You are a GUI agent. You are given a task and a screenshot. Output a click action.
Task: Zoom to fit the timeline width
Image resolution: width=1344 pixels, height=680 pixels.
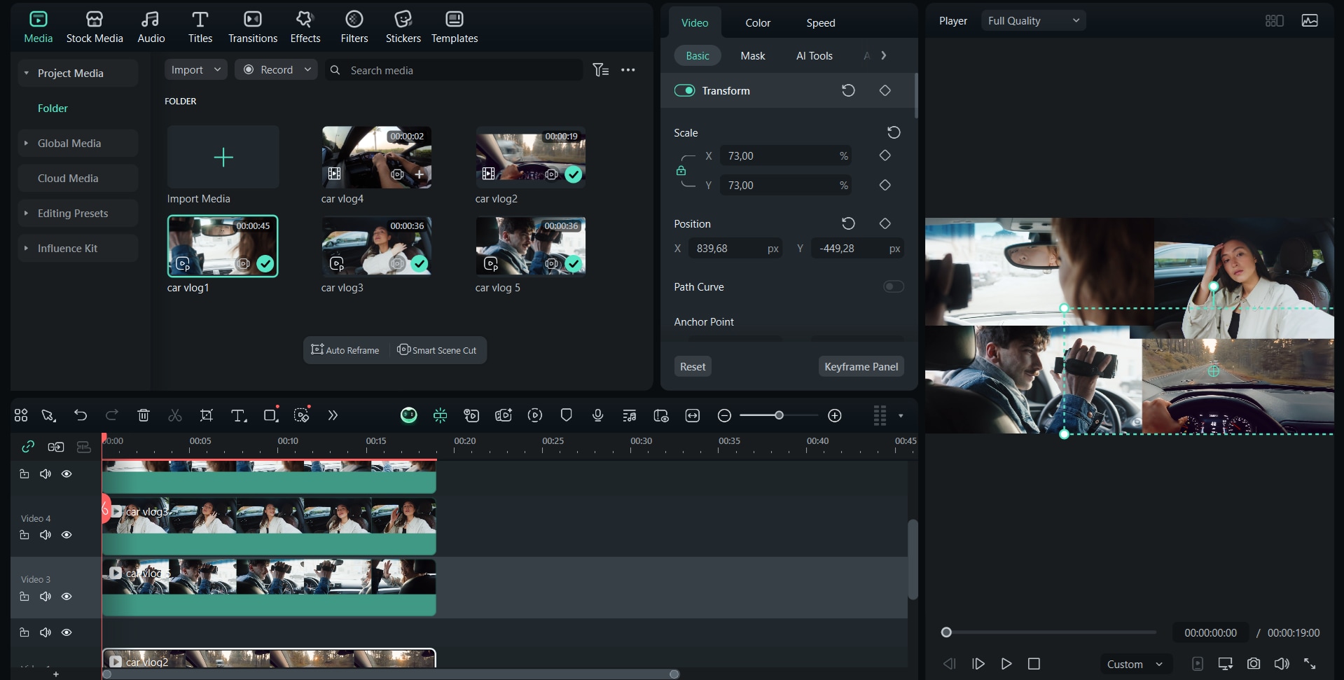pos(693,415)
